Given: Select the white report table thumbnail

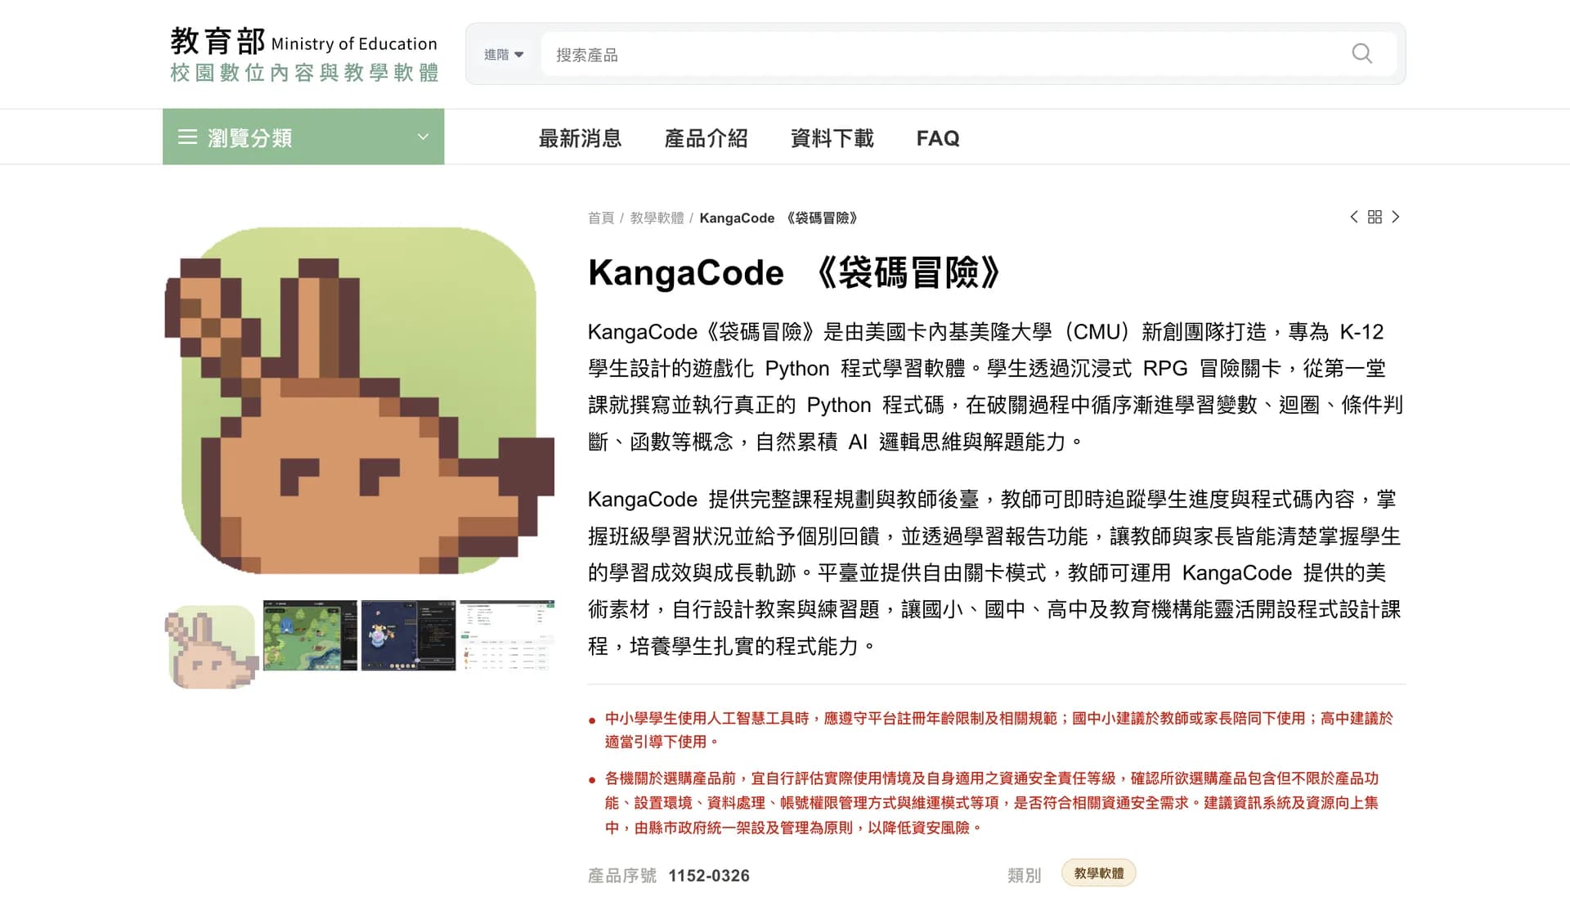Looking at the screenshot, I should click(507, 636).
